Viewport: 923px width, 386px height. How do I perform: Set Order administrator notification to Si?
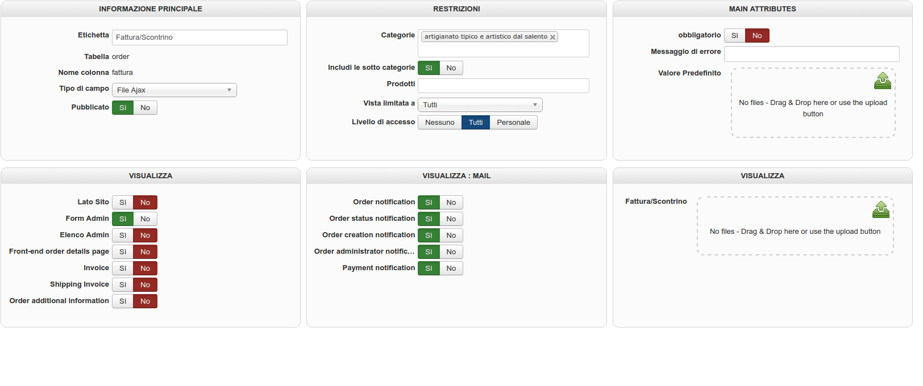click(429, 252)
